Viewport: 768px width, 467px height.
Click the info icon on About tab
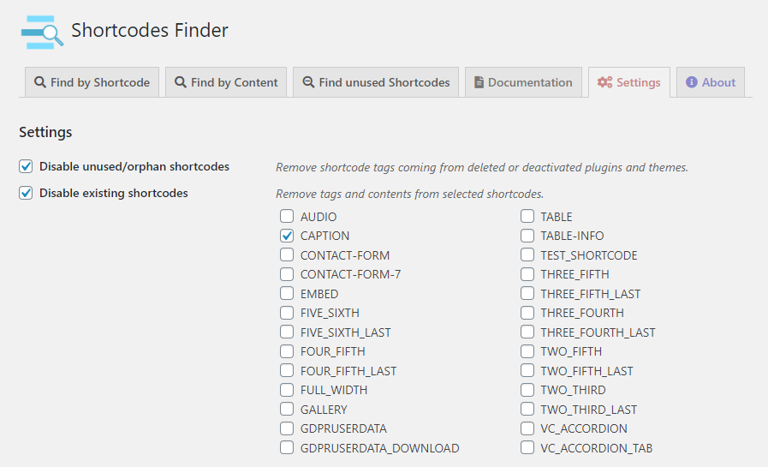[692, 83]
